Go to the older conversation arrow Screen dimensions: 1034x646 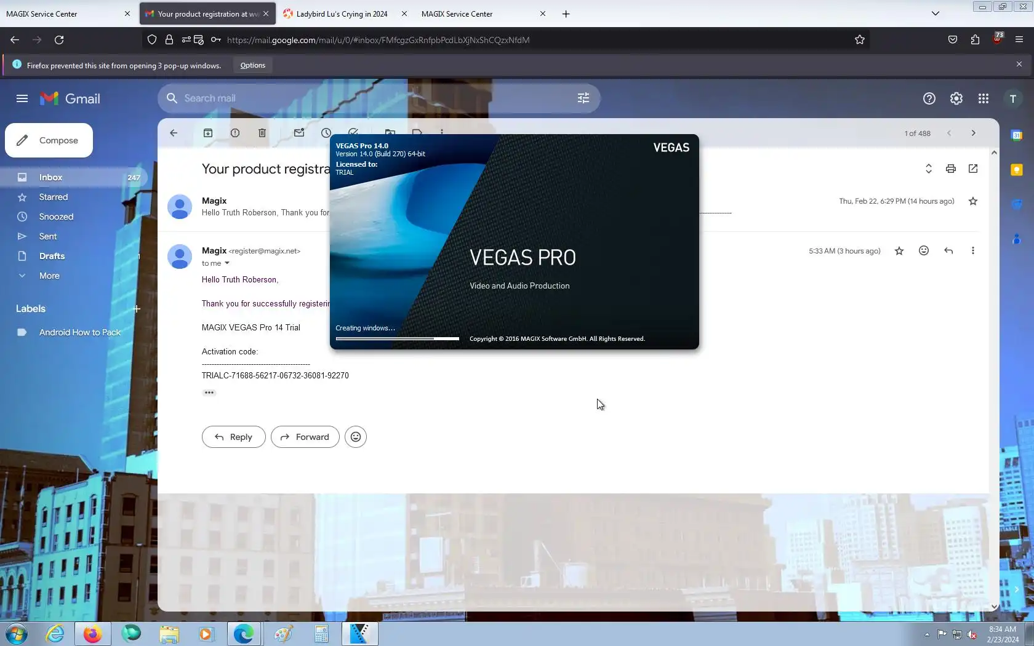974,133
